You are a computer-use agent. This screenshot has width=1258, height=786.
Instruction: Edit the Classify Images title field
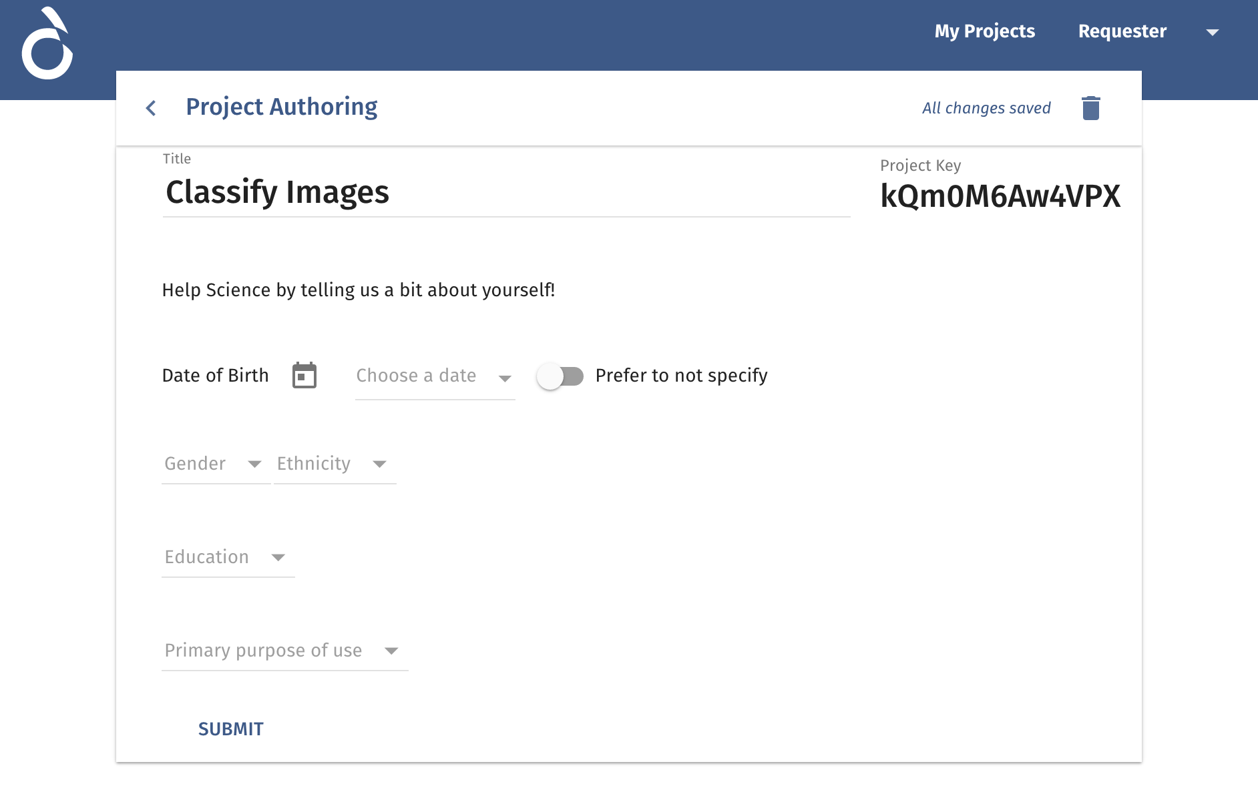506,193
